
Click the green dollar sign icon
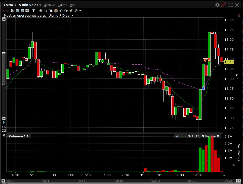41,11
